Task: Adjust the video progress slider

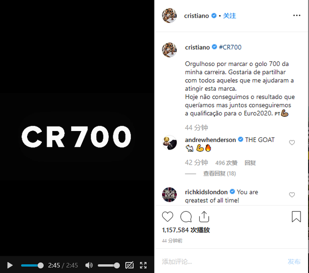Action: click(x=32, y=265)
